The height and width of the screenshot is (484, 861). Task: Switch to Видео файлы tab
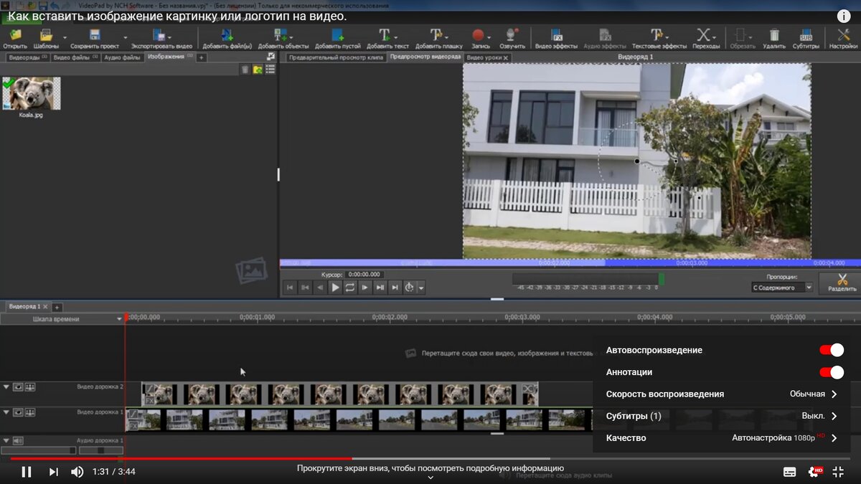[75, 57]
